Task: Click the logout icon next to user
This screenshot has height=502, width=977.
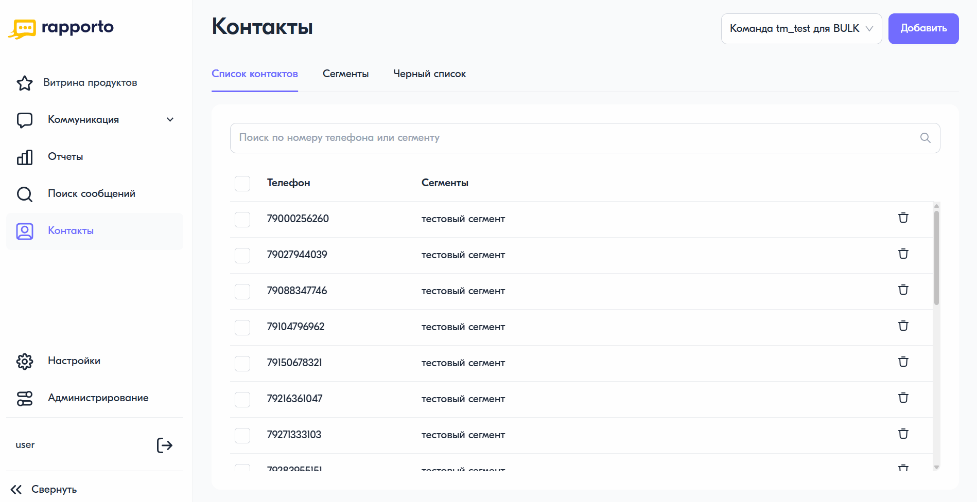Action: 164,445
